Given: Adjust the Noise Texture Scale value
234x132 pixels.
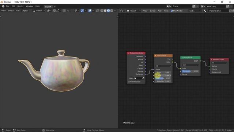Looking at the screenshot, I should pyautogui.click(x=163, y=72).
